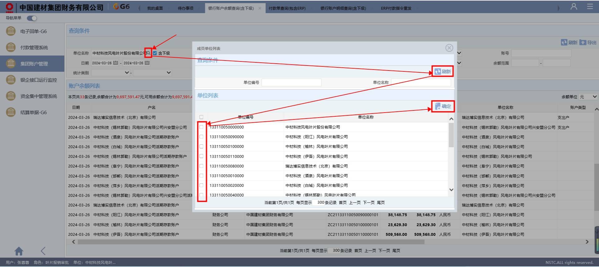Expand the dropdown left of 余额范围 label
The image size is (599, 267).
[x=459, y=63]
